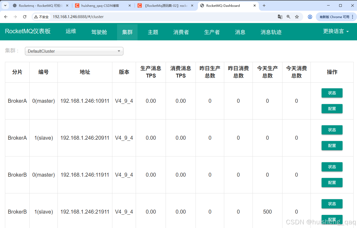
Task: Close the huisheng_qaq-CSDN博客 tab
Action: [130, 6]
